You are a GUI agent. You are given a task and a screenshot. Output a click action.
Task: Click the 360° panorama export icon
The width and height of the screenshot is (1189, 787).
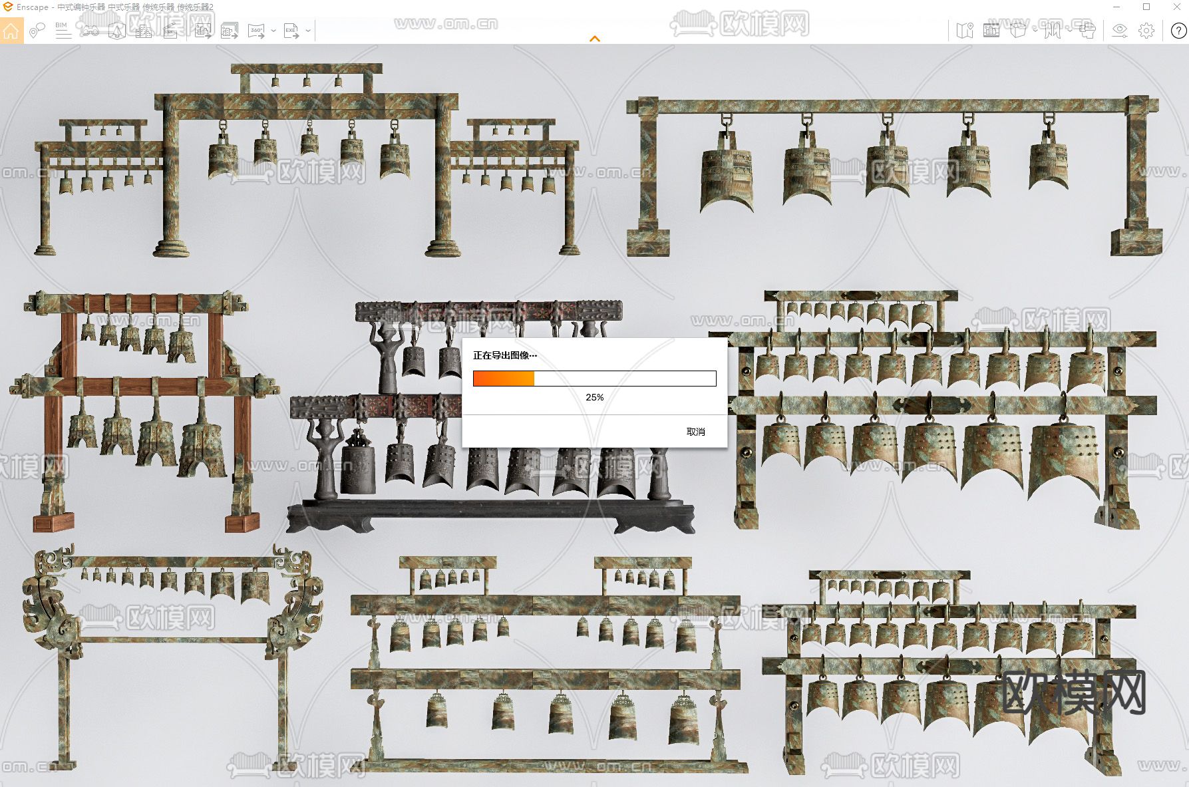256,31
